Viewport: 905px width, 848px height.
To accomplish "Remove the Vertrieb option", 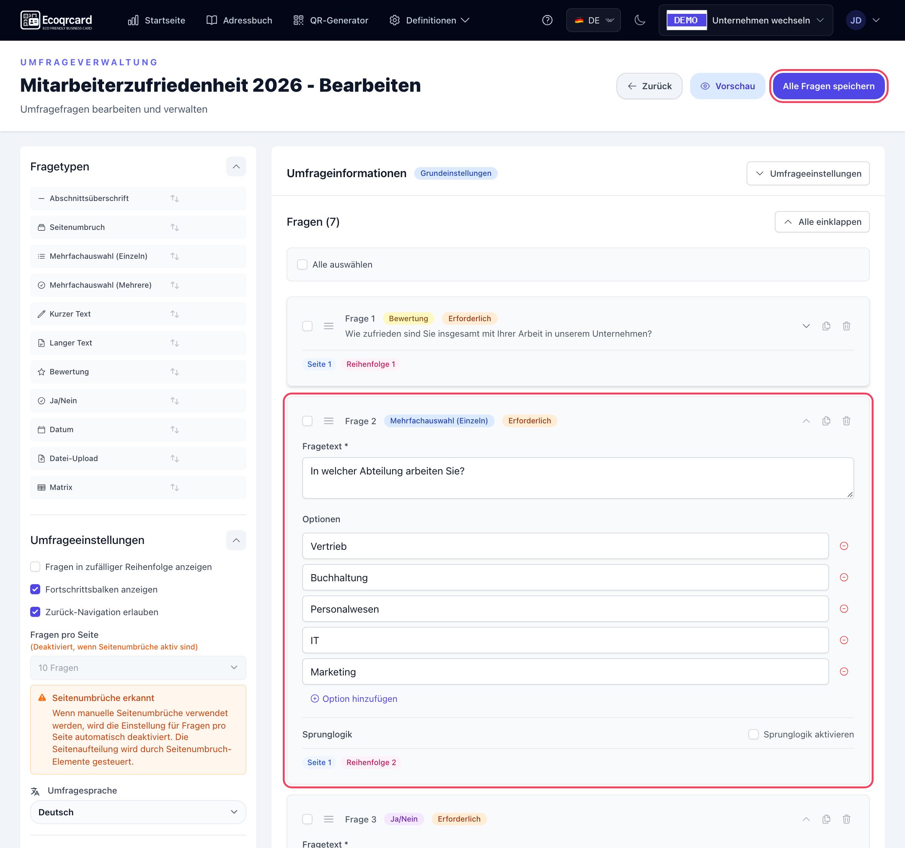I will (x=843, y=546).
